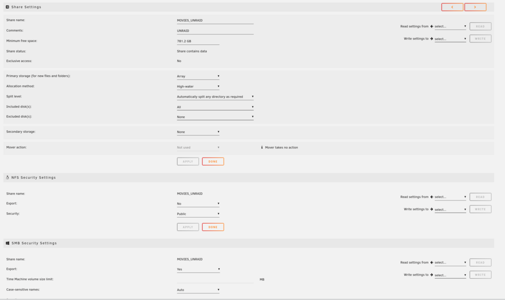Viewport: 505px width, 300px height.
Task: Click the SMB Security Settings Windows icon
Action: [x=8, y=243]
